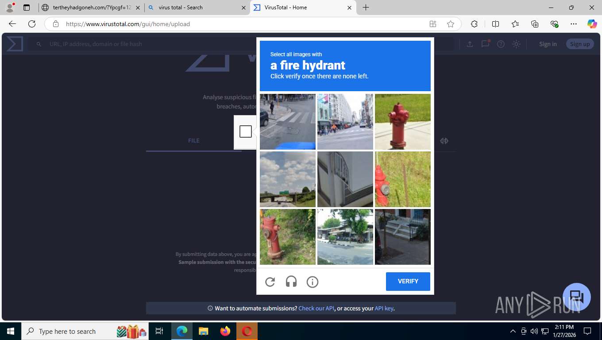Click the Type here to search box
This screenshot has width=602, height=340.
[x=85, y=331]
